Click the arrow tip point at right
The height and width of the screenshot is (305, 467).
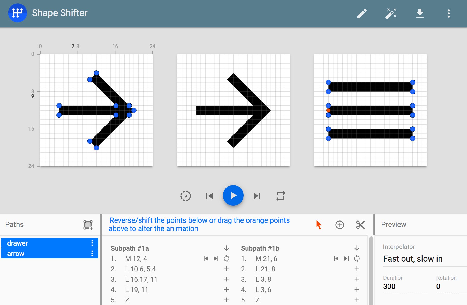pyautogui.click(x=134, y=110)
